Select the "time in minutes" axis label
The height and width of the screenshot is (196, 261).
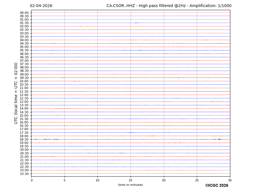[x=130, y=185]
